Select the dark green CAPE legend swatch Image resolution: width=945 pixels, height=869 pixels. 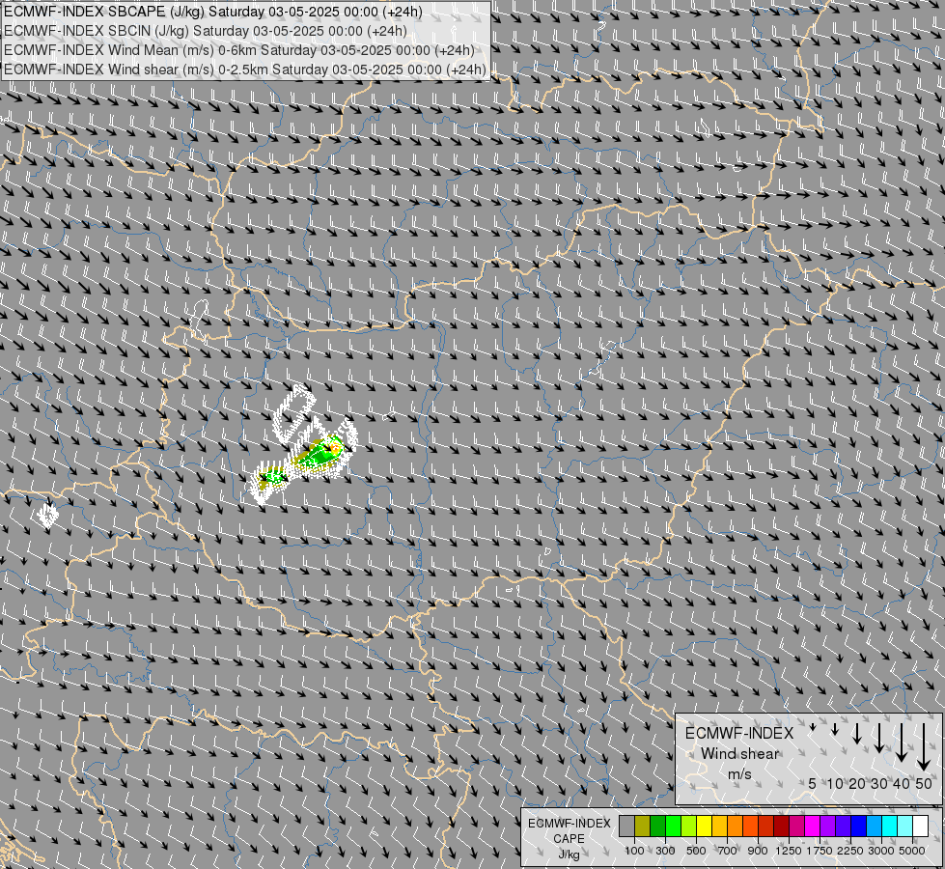pos(658,827)
